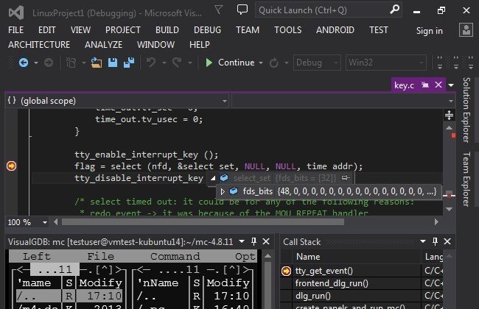Image resolution: width=479 pixels, height=309 pixels.
Task: Open the Team Explorer side tab
Action: [466, 179]
